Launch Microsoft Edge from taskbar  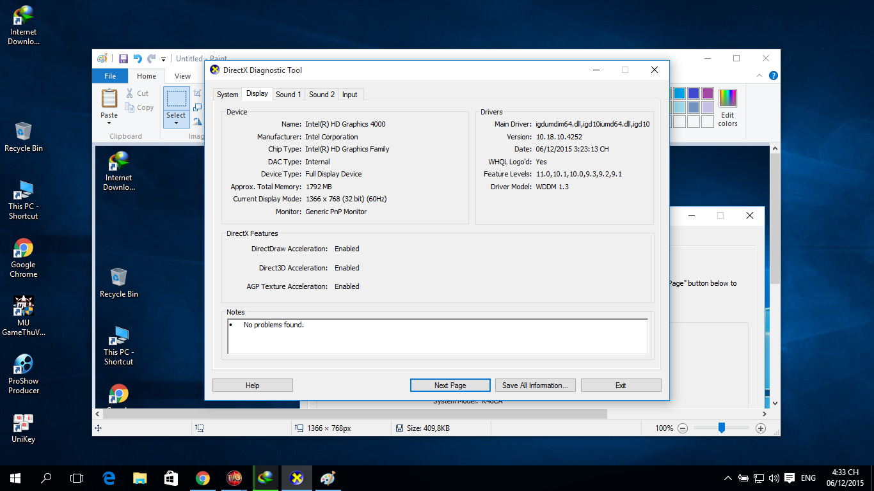[x=109, y=478]
